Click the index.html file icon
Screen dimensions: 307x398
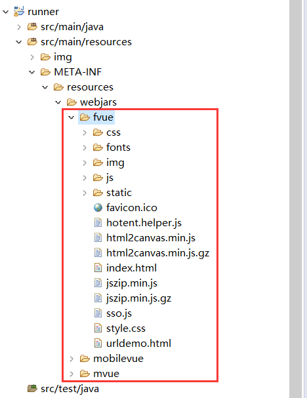pyautogui.click(x=98, y=268)
